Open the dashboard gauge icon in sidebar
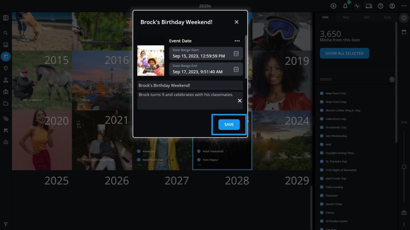The width and height of the screenshot is (410, 230). (x=6, y=142)
